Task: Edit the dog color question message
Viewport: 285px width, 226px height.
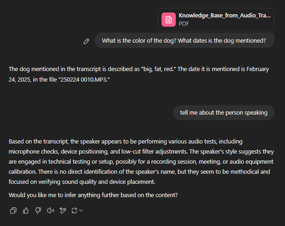Action: click(x=86, y=41)
